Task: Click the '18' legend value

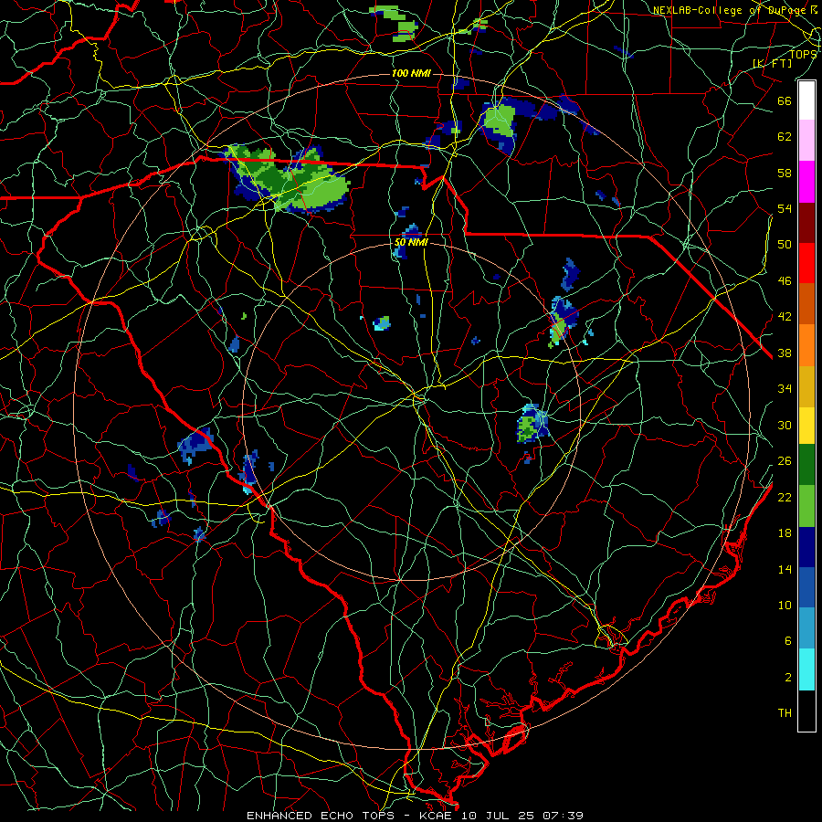Action: coord(785,533)
